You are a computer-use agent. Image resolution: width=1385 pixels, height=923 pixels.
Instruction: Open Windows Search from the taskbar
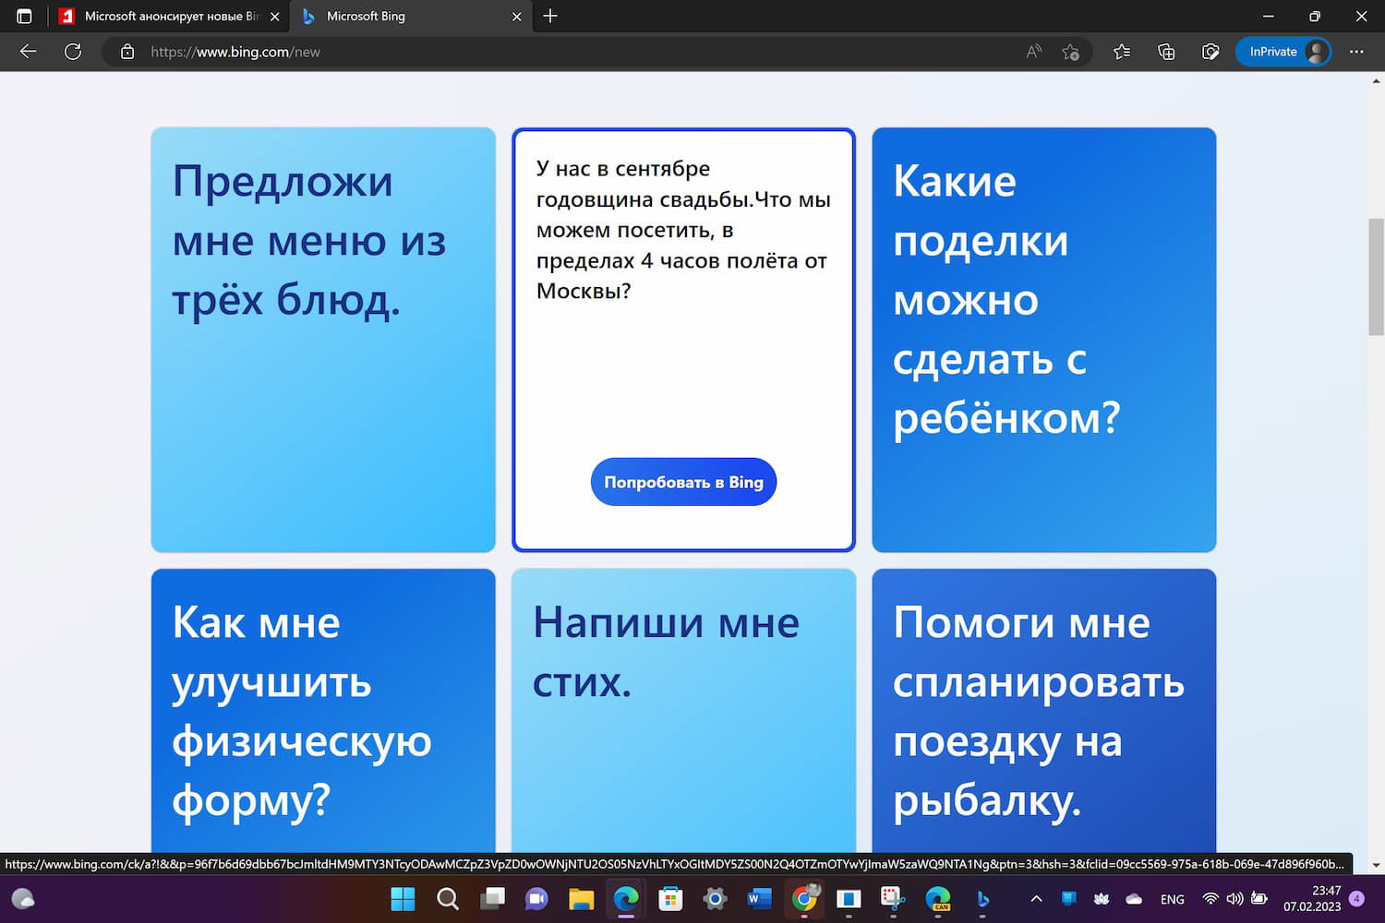(x=448, y=899)
